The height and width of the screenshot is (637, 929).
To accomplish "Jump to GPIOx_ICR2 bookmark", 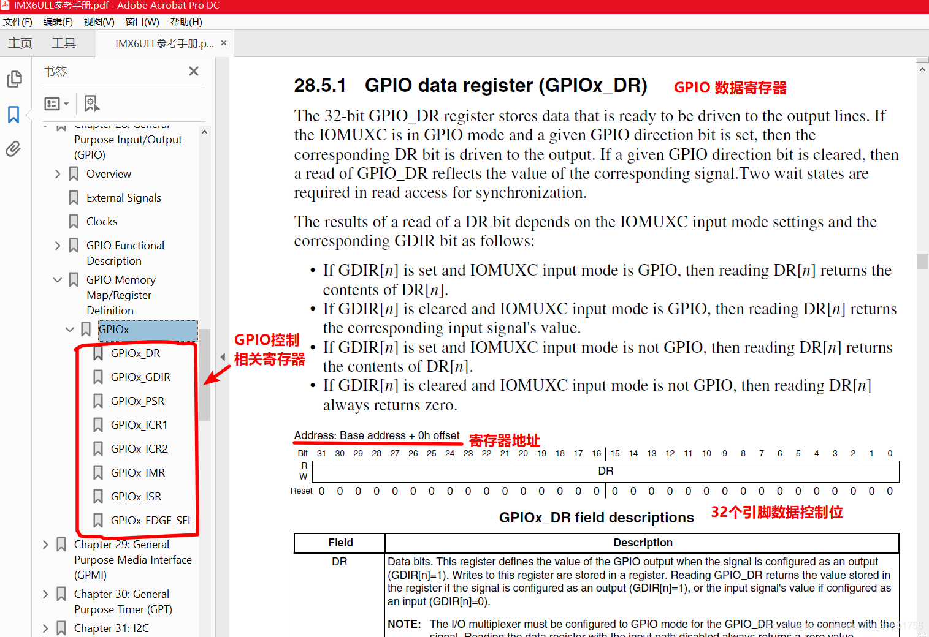I will [x=139, y=449].
